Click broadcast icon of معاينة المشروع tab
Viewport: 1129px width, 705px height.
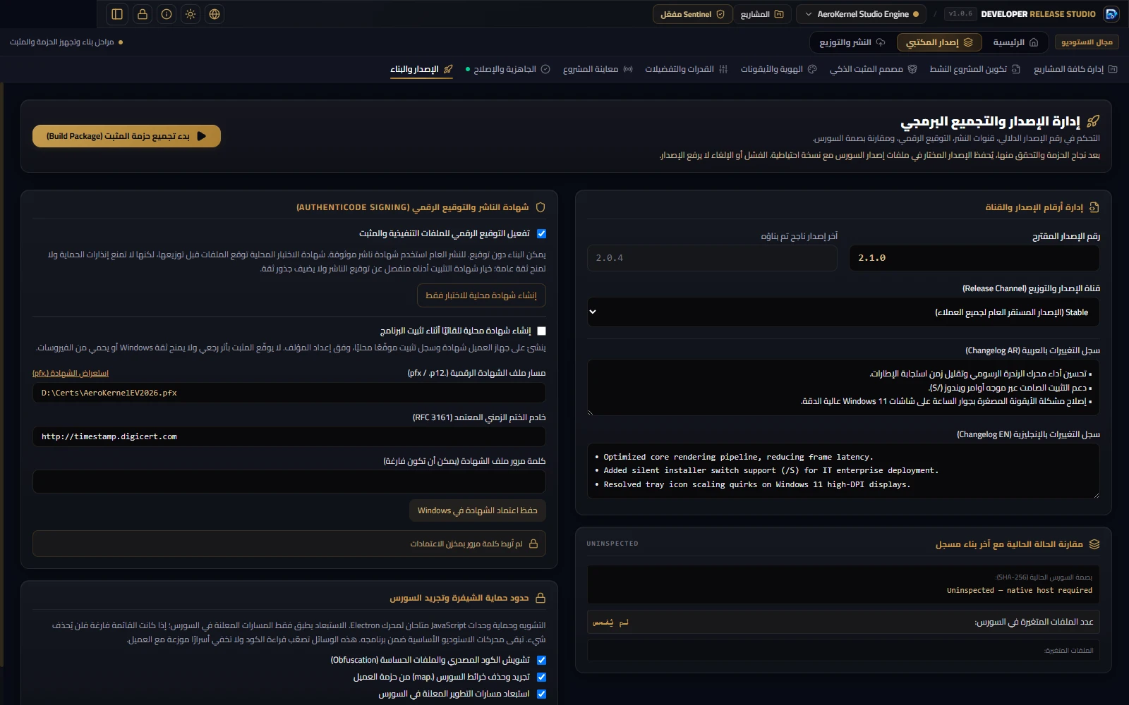pyautogui.click(x=628, y=69)
